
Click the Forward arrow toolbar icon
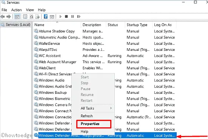(x=9, y=17)
